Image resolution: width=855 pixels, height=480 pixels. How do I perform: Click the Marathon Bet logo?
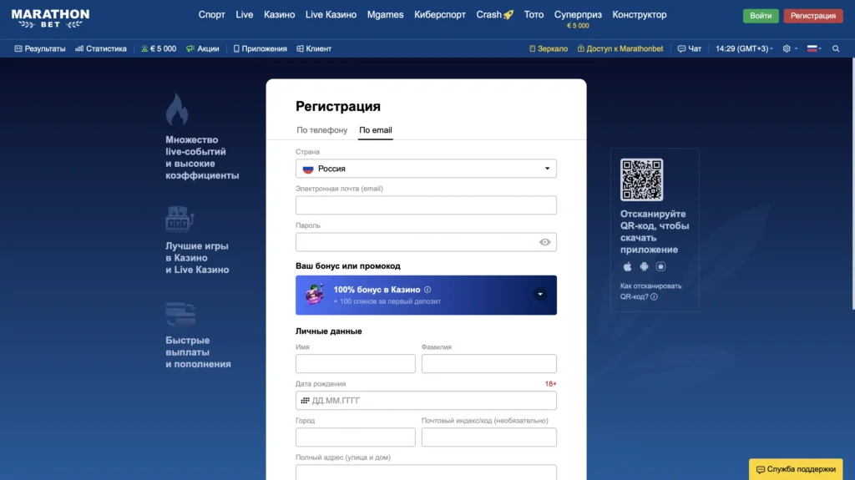click(50, 18)
